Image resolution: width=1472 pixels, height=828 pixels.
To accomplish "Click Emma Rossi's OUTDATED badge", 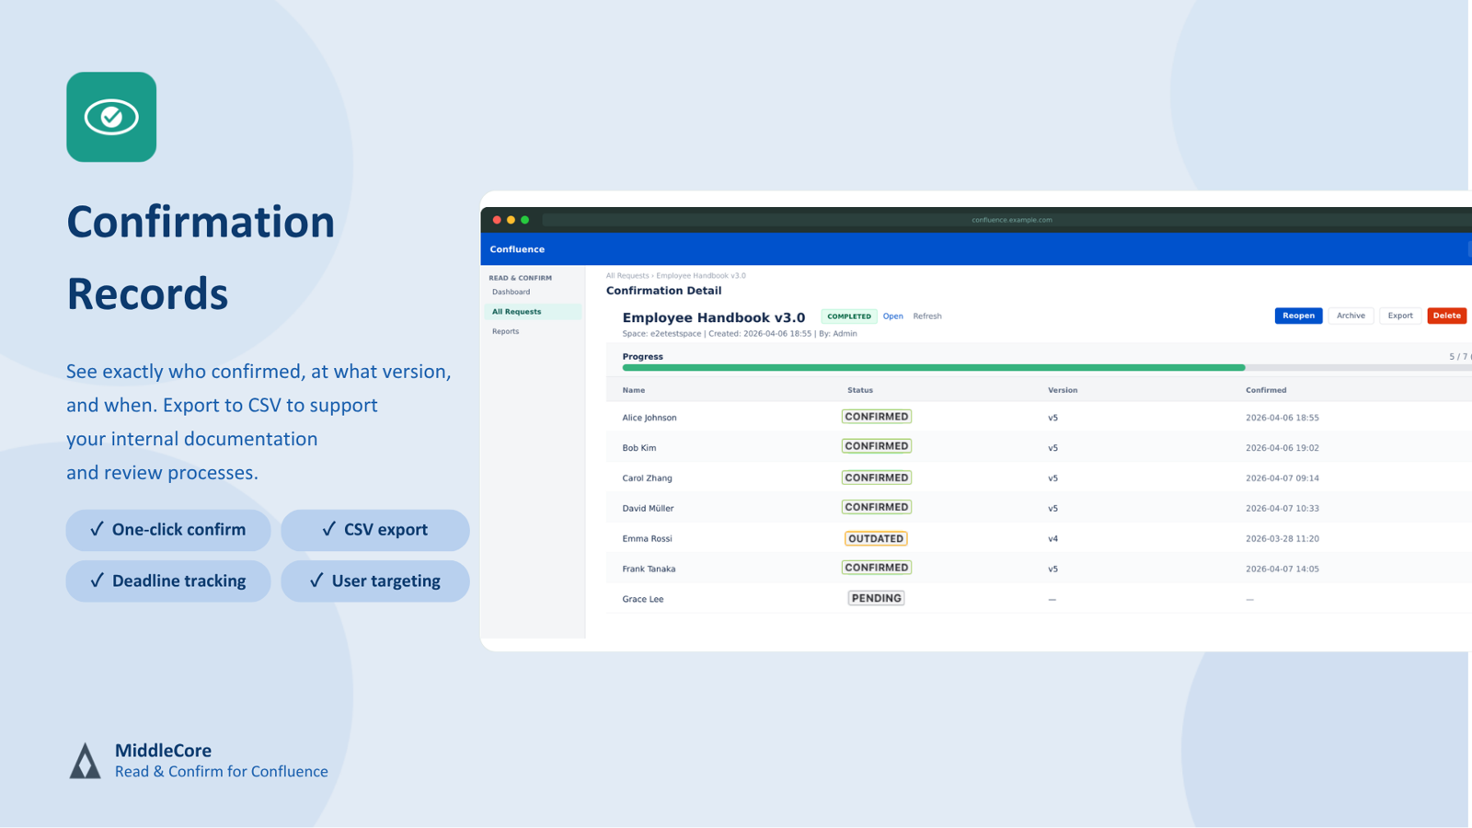I will click(876, 539).
